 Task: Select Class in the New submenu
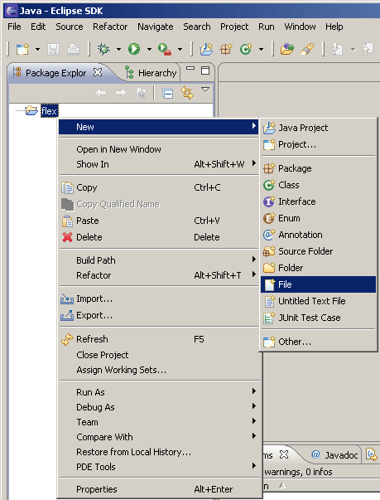pos(318,185)
